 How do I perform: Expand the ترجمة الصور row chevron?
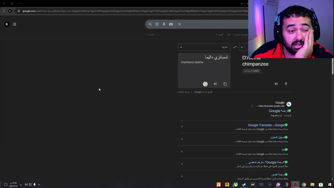[182, 176]
